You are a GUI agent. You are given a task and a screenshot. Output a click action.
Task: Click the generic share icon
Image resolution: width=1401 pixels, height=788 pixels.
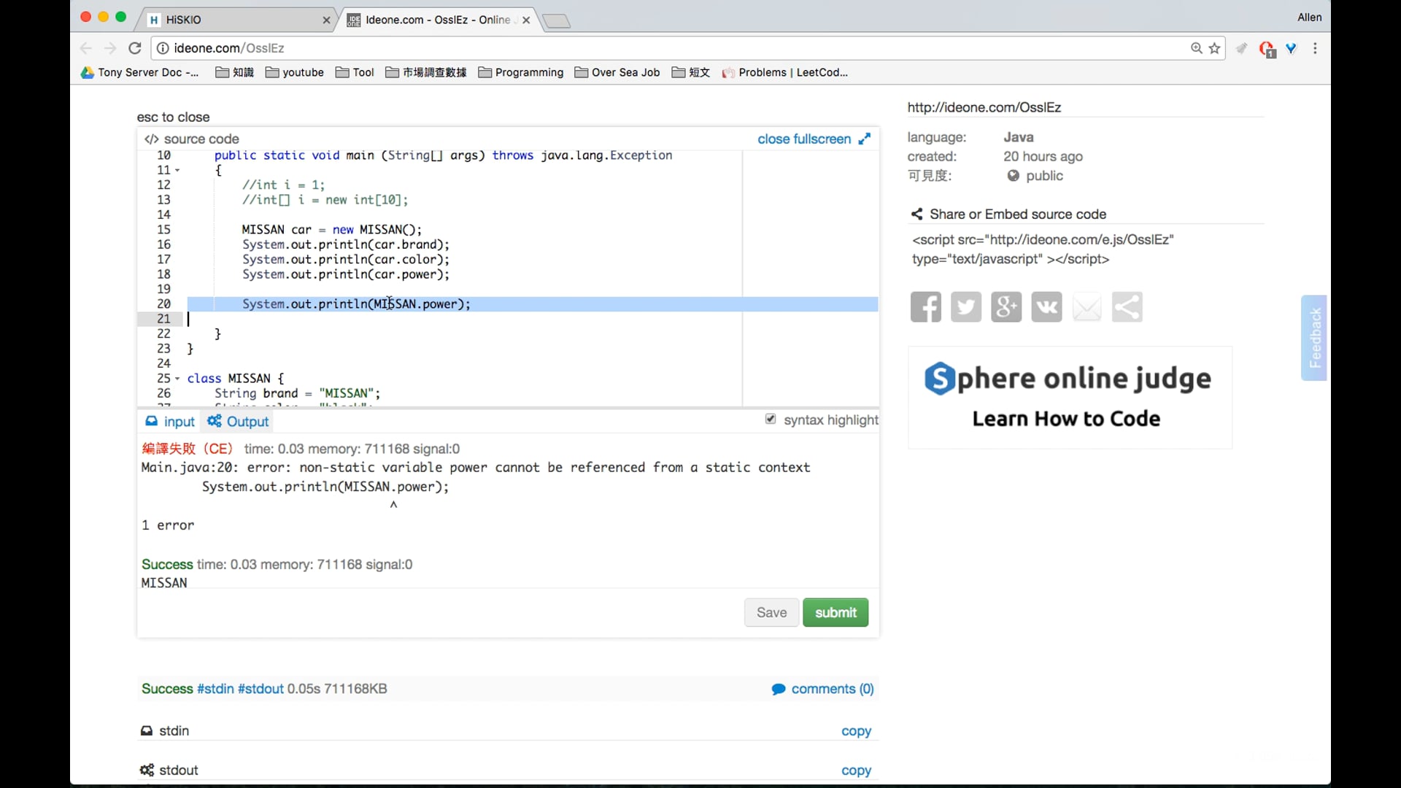pyautogui.click(x=1127, y=307)
